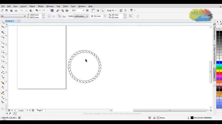222x124 pixels.
Task: Toggle Treat As Filled button
Action: click(130, 16)
